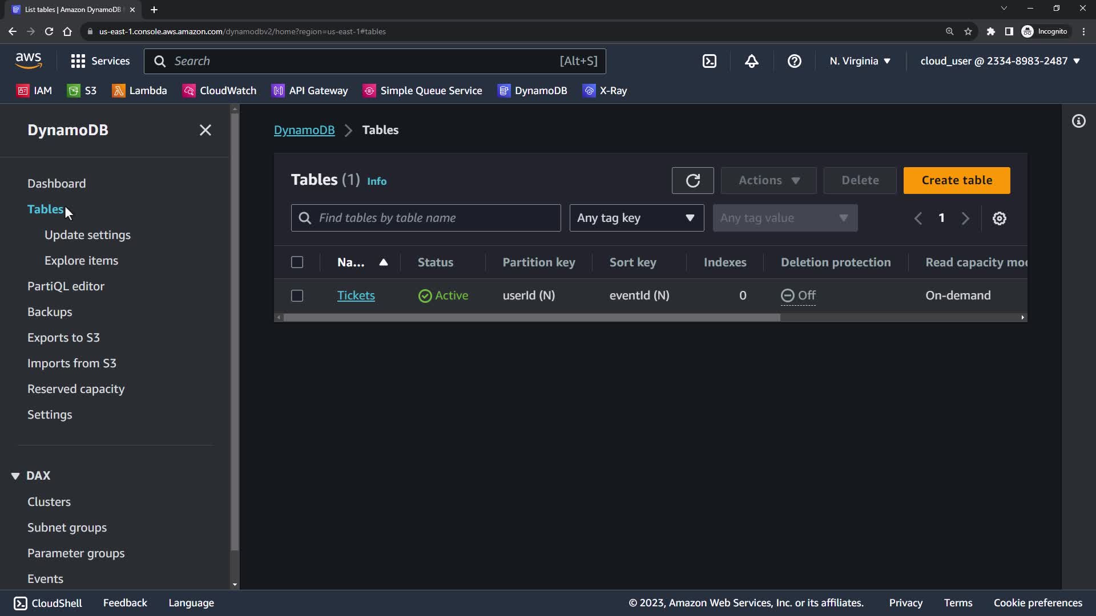This screenshot has height=616, width=1096.
Task: Open table preferences gear icon
Action: click(x=999, y=218)
